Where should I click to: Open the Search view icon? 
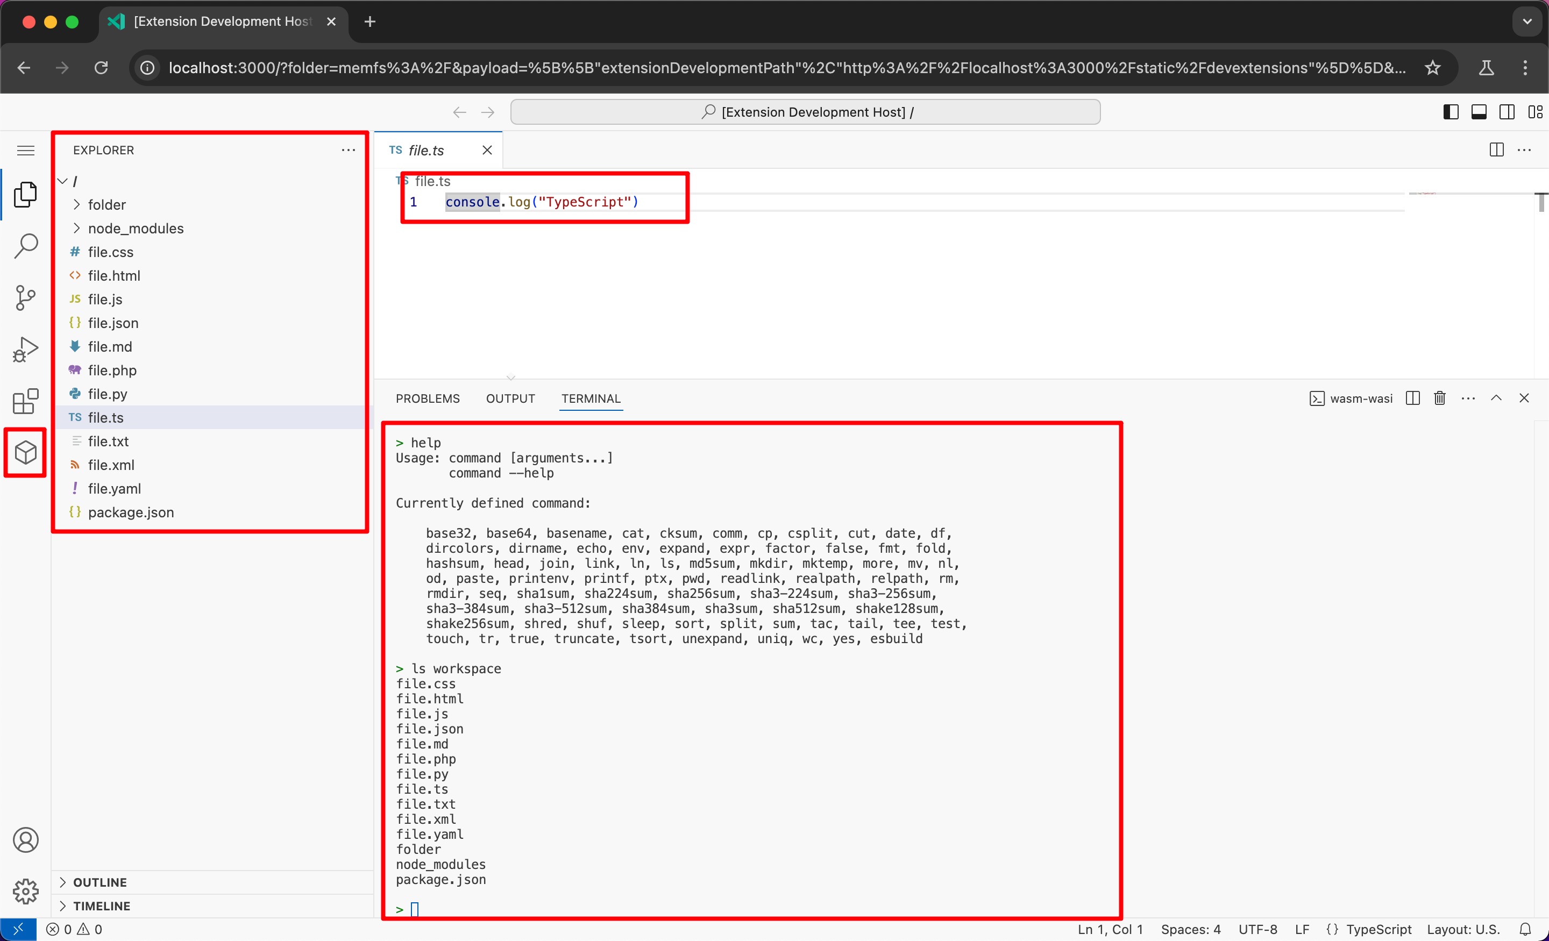point(25,246)
